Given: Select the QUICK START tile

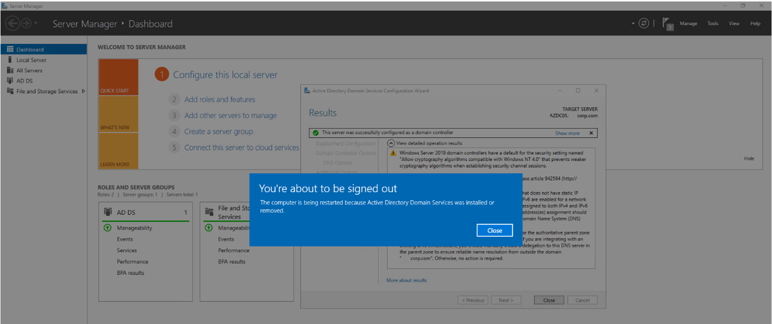Looking at the screenshot, I should (118, 77).
